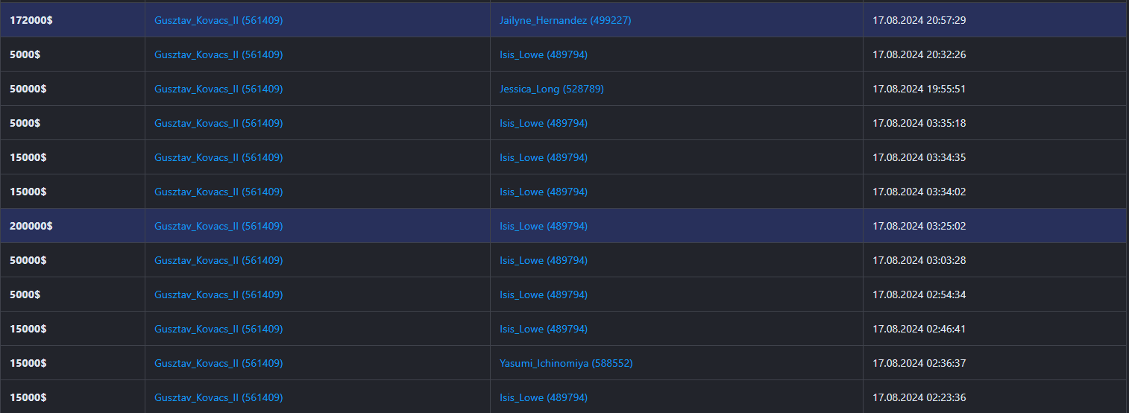Image resolution: width=1129 pixels, height=413 pixels.
Task: Click Gusztav_Kovacs_II link beside Yasumi_Ichinomiya
Action: (x=218, y=363)
